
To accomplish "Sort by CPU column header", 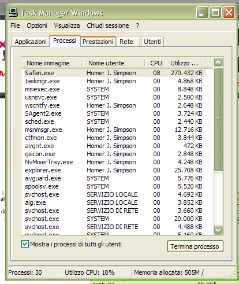I will pyautogui.click(x=155, y=63).
